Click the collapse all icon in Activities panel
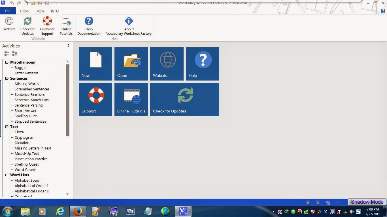The height and width of the screenshot is (217, 387). click(7, 53)
